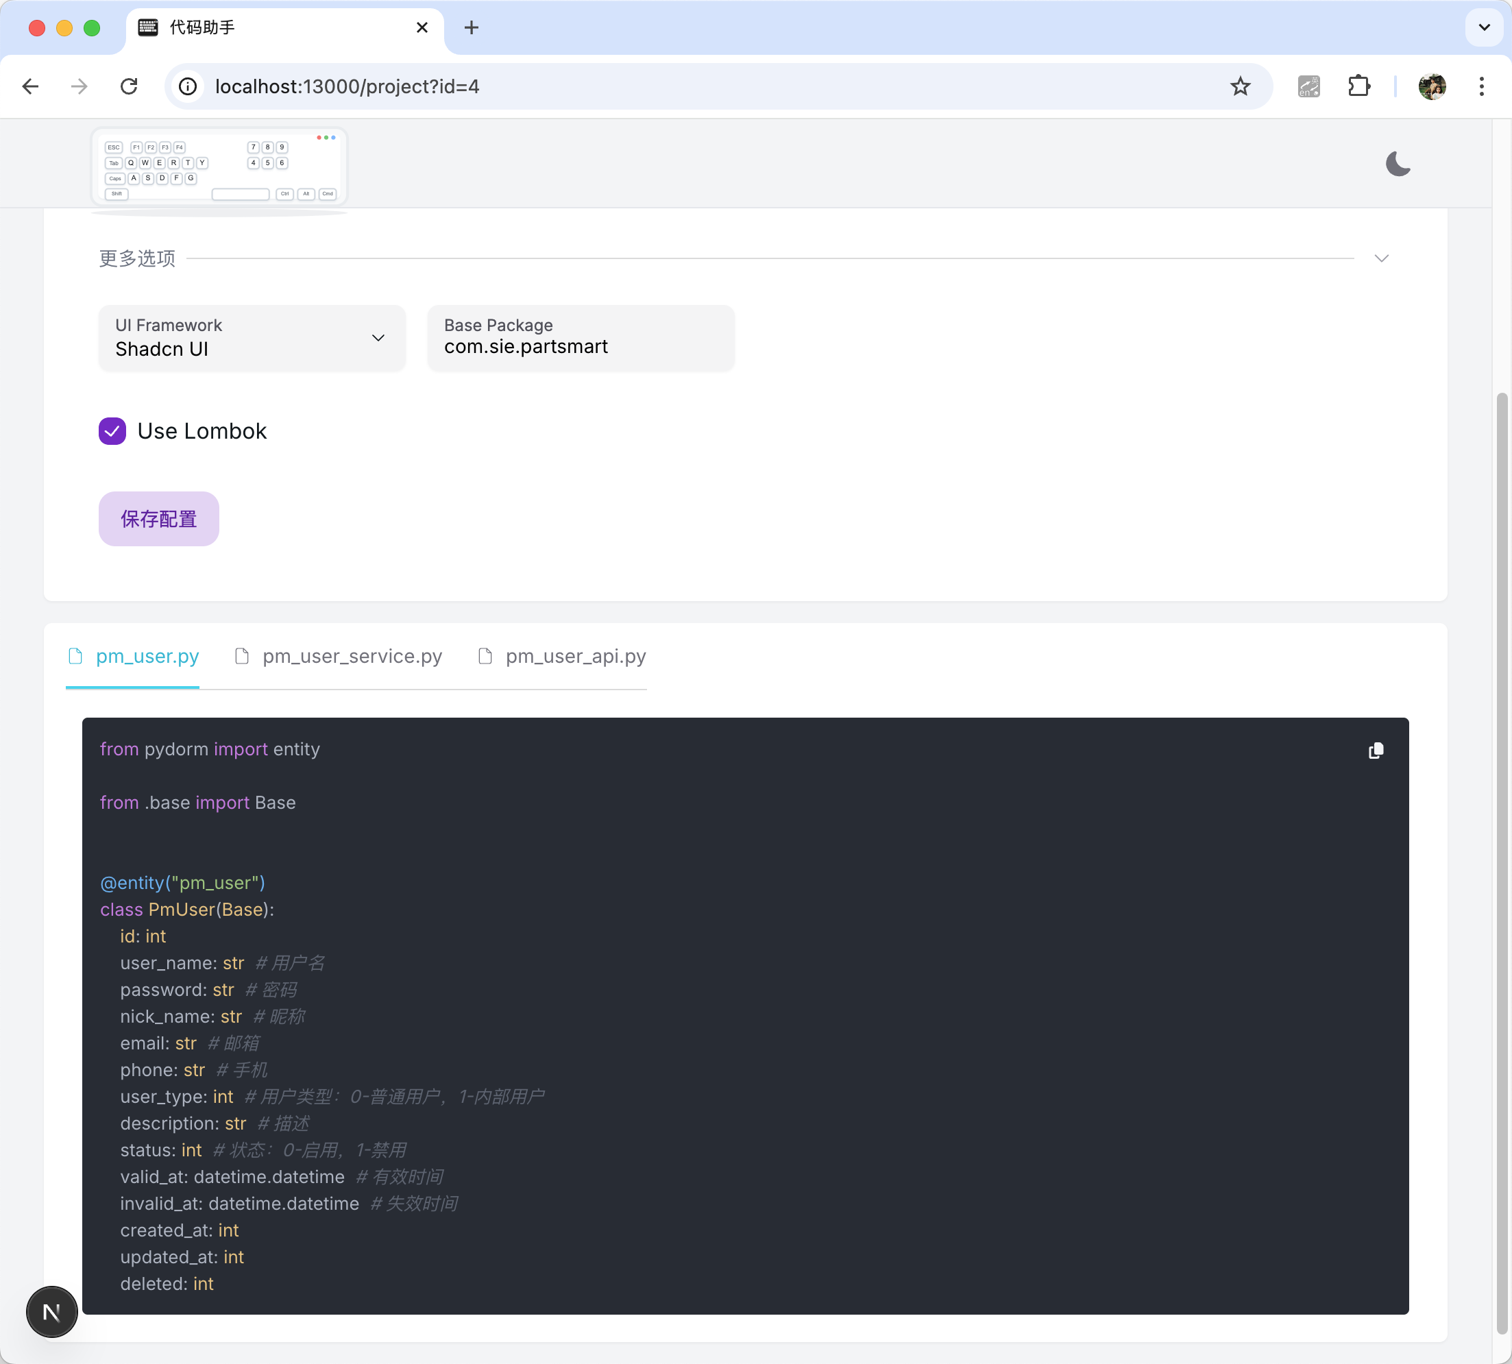Go back to previous page
Viewport: 1512px width, 1364px height.
coord(31,87)
